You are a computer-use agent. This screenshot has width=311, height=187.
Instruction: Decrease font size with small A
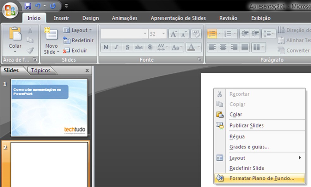184,34
